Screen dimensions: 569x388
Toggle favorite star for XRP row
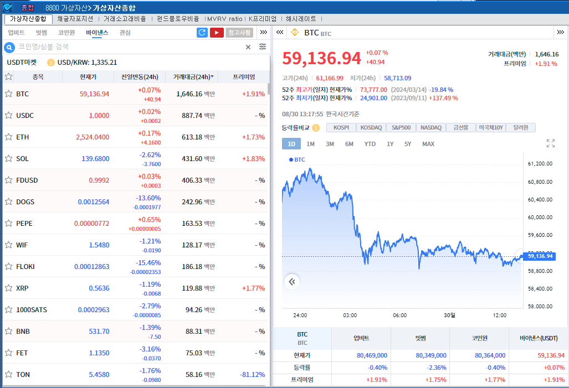coord(9,288)
